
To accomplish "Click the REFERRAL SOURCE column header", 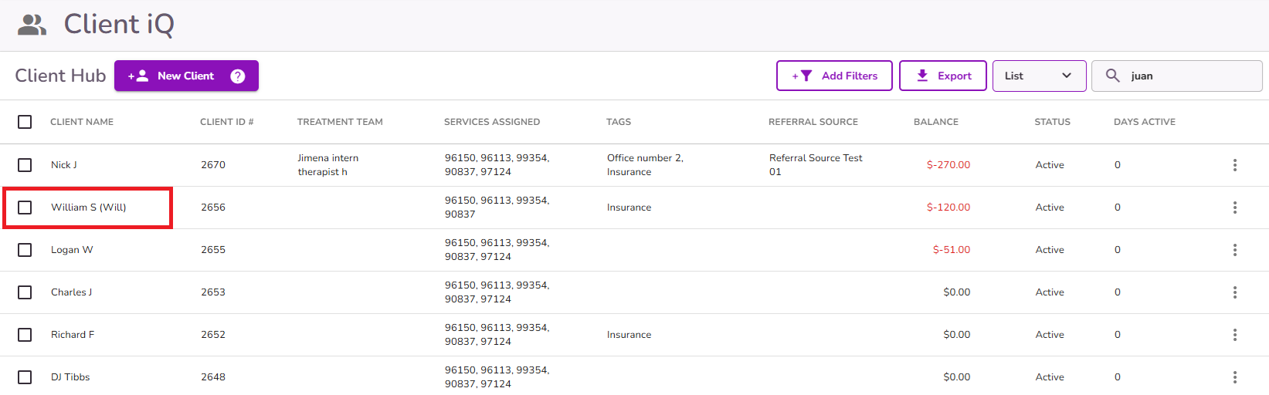I will click(x=813, y=122).
